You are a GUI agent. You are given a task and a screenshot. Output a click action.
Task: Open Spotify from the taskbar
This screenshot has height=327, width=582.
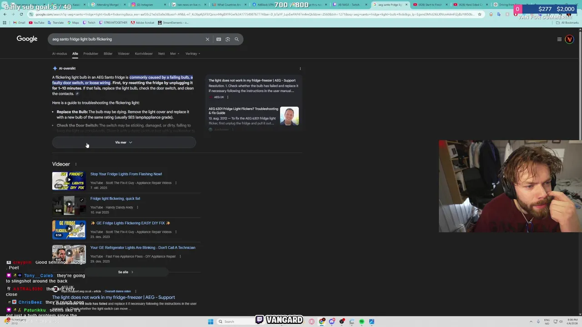(x=361, y=322)
